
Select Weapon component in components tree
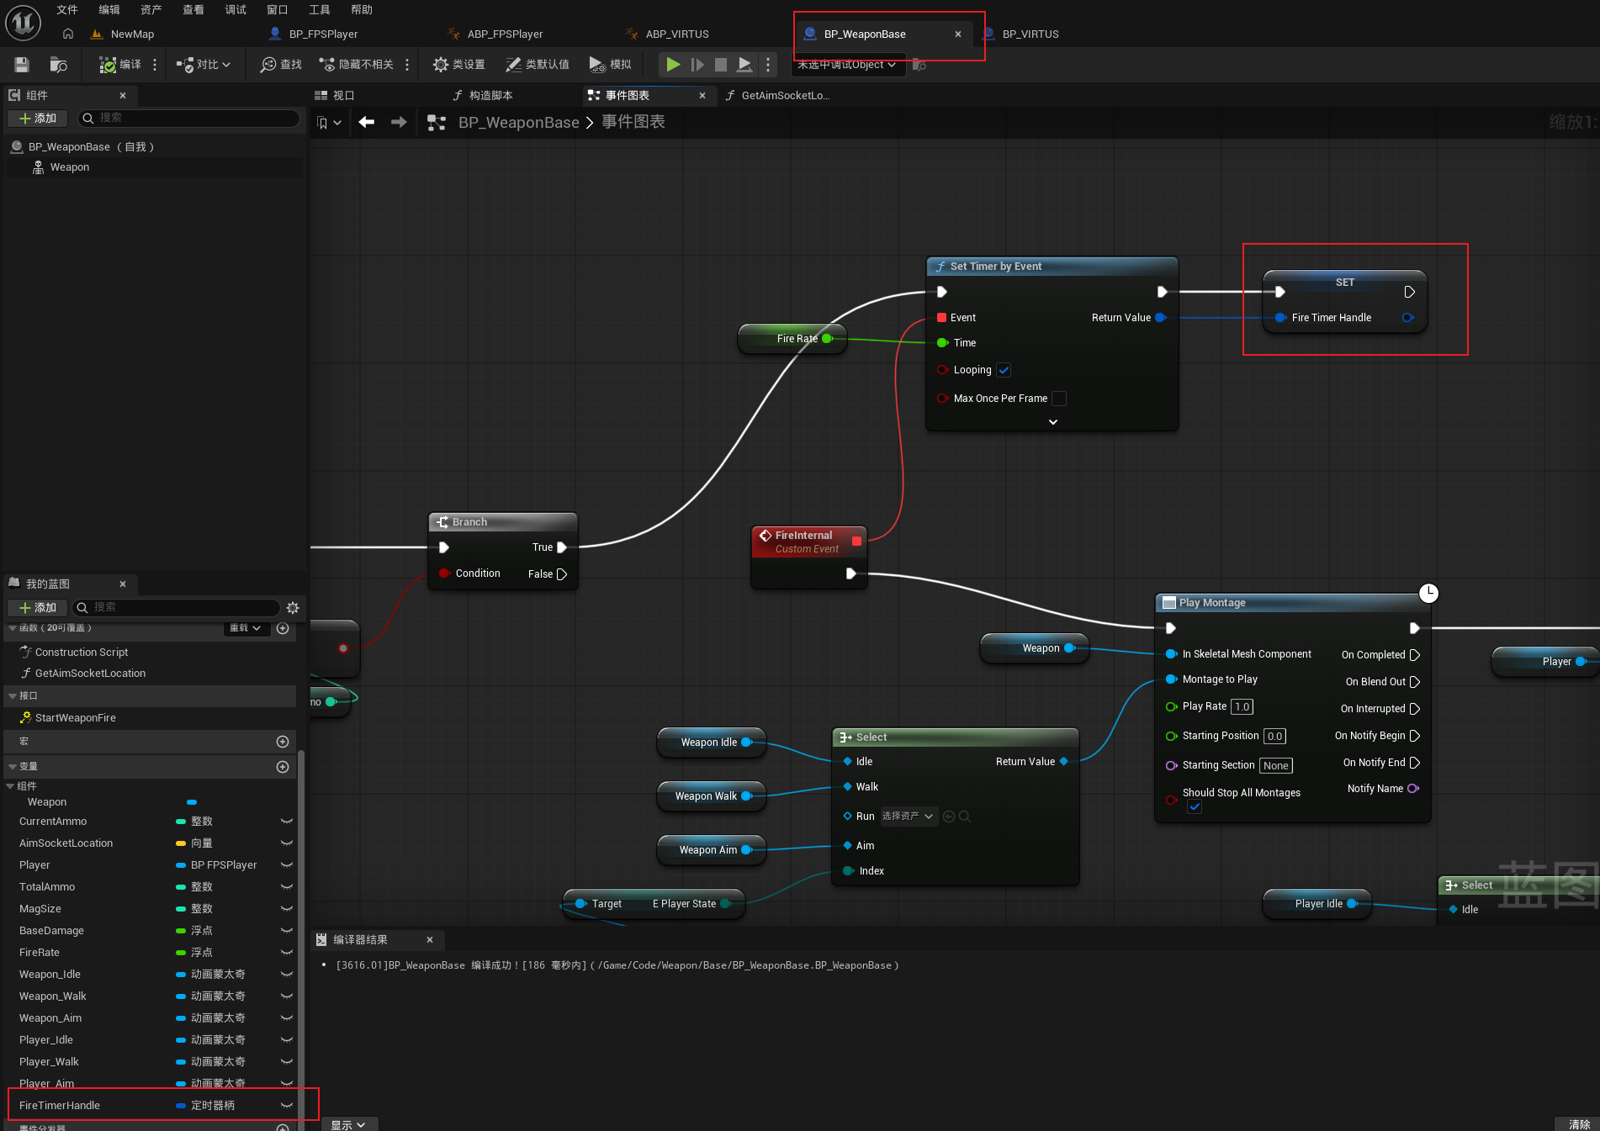[69, 167]
